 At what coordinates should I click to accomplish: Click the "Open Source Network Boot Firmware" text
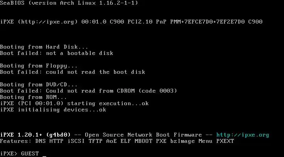tap(143, 135)
